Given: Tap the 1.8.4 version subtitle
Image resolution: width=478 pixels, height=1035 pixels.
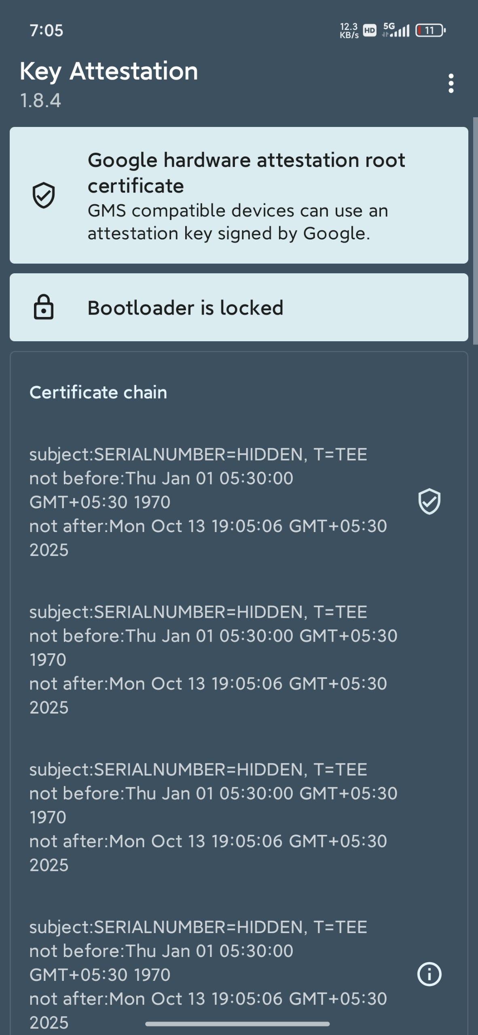Looking at the screenshot, I should (40, 100).
